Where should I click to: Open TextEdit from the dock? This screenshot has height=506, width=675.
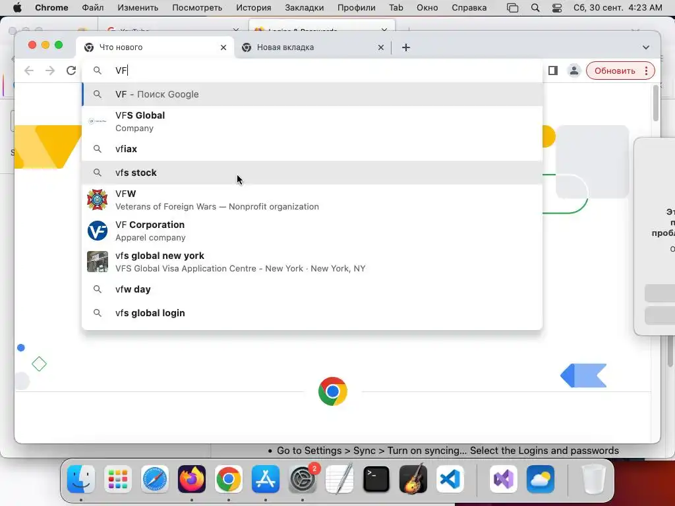339,479
